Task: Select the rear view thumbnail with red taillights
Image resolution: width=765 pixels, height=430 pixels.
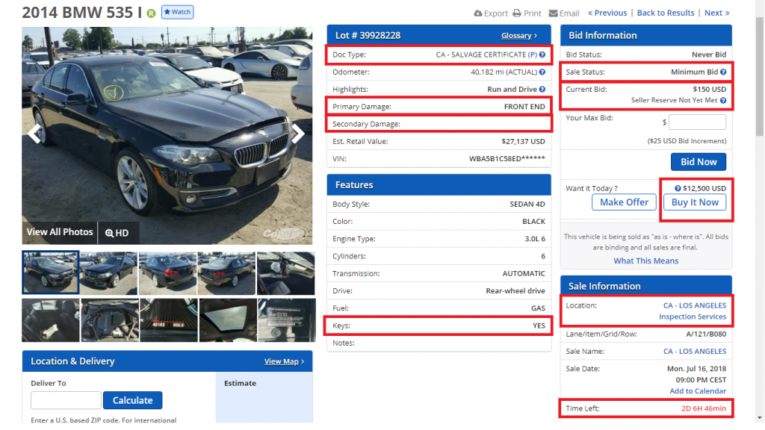Action: pos(167,273)
